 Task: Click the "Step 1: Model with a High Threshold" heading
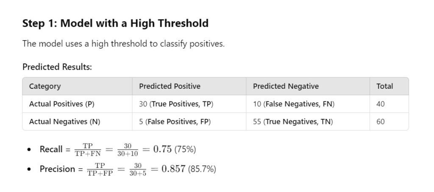[x=115, y=23]
